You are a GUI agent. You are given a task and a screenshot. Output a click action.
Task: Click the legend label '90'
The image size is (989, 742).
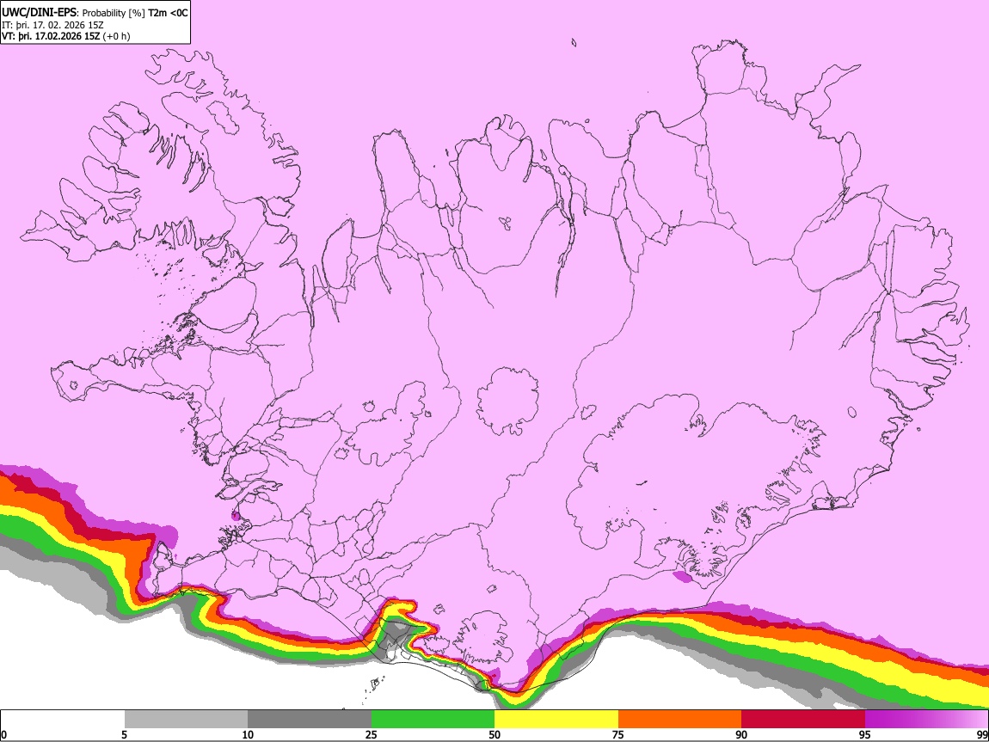tap(741, 735)
